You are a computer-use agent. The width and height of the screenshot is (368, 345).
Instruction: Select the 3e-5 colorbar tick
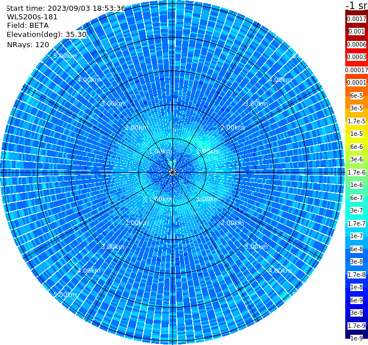357,108
